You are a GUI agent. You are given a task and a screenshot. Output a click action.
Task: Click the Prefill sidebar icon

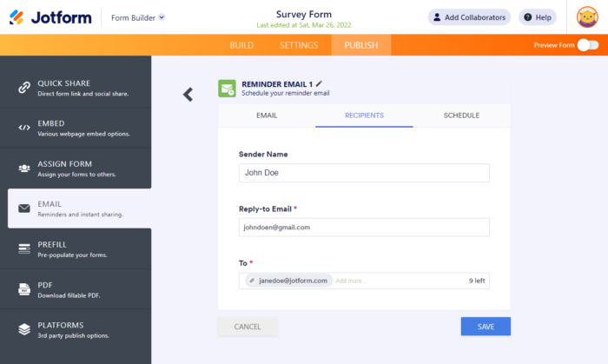(24, 248)
